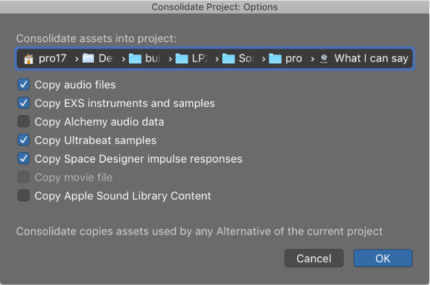The image size is (430, 285).
Task: Click the chevron after pro17 in path
Action: 77,59
